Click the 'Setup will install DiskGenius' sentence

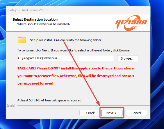[66, 40]
